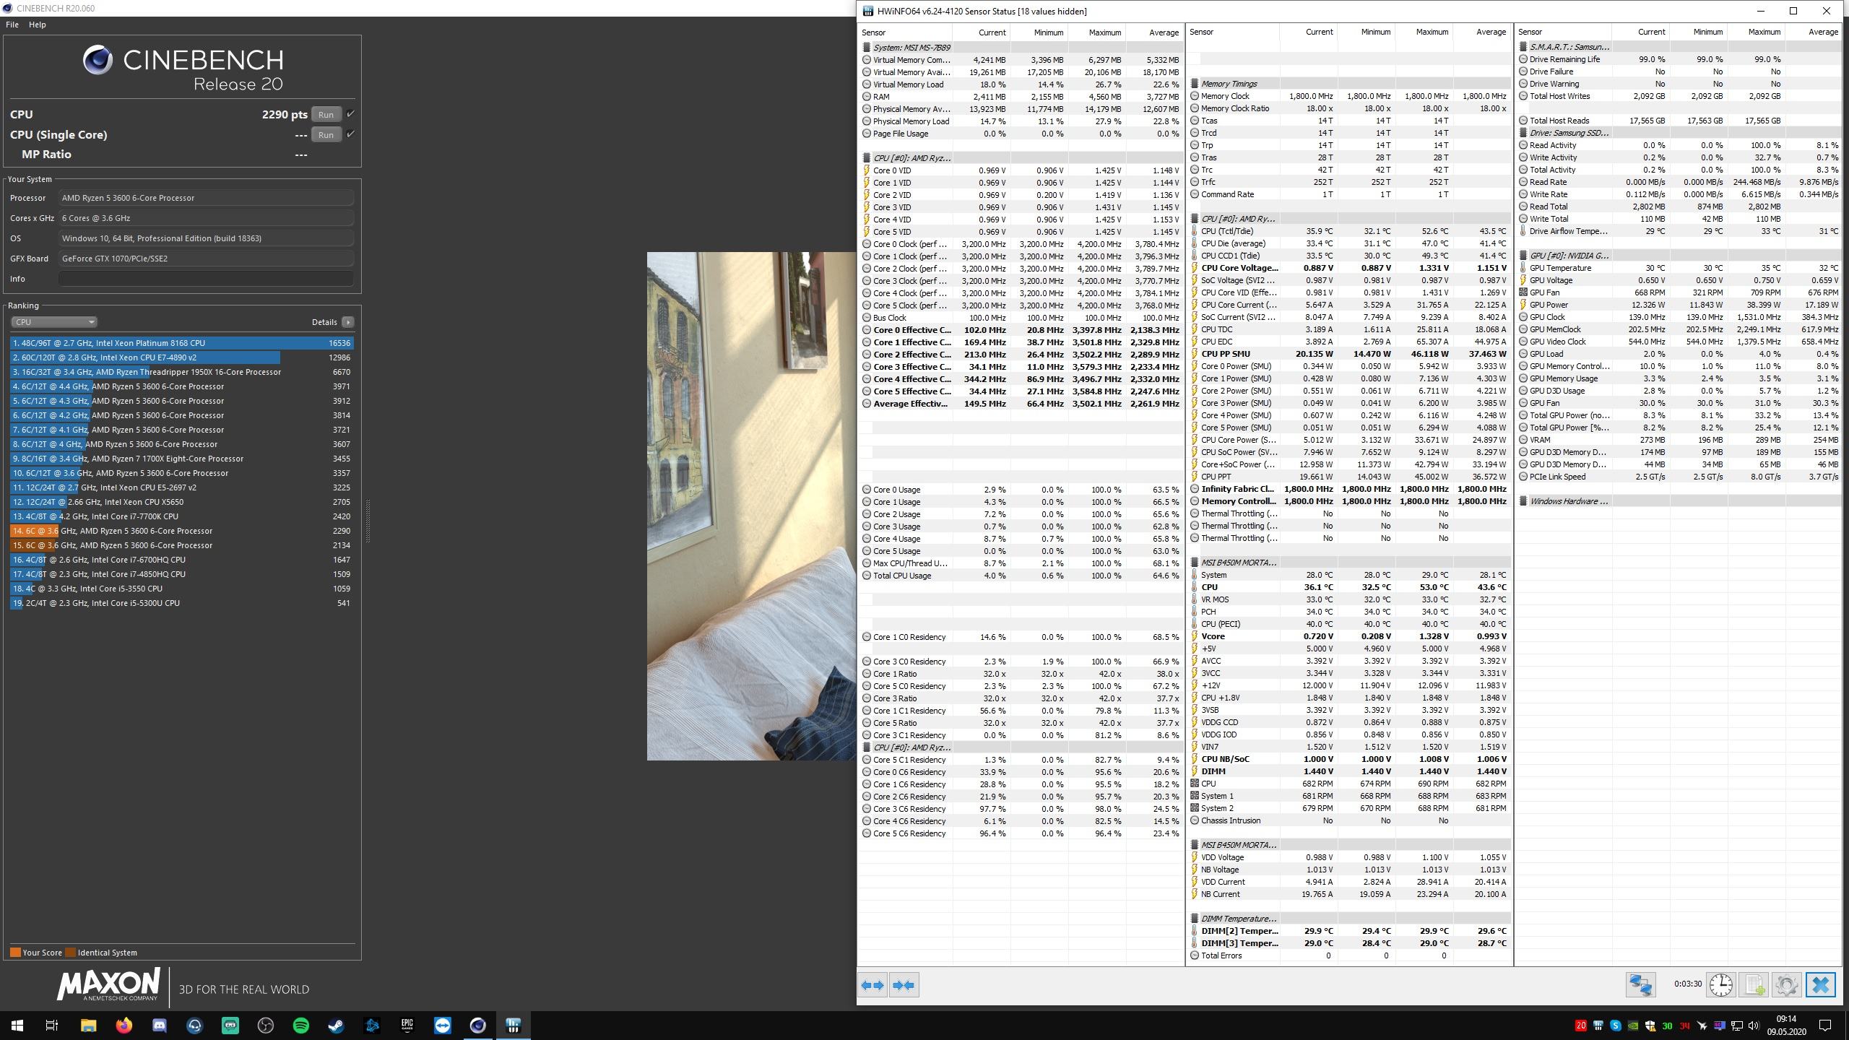Select the Chassis Intrusion sensor row
This screenshot has width=1849, height=1040.
(1349, 820)
